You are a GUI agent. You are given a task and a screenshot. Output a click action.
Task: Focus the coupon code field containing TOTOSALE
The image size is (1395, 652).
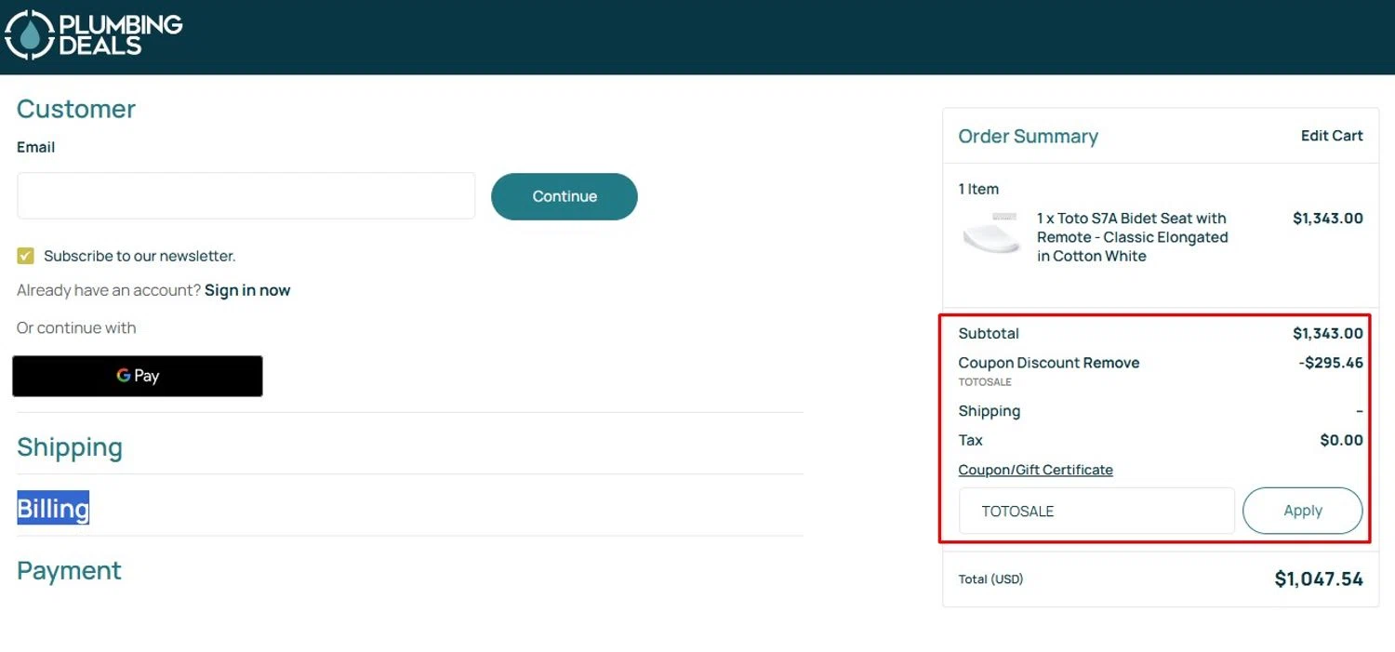[x=1097, y=511]
